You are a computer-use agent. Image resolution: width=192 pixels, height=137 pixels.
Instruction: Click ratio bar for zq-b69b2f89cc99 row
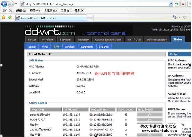[150, 115]
